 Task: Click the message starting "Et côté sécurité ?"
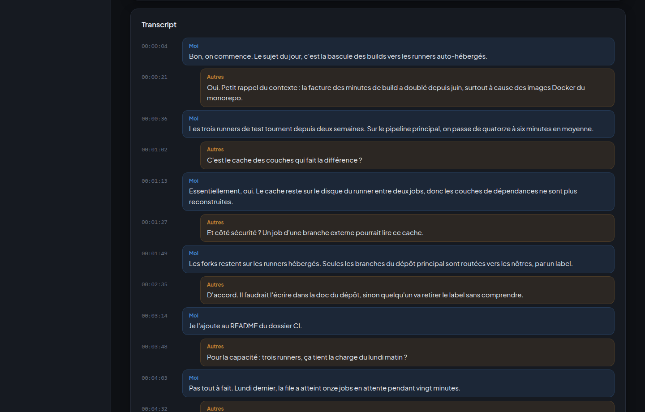pyautogui.click(x=407, y=228)
